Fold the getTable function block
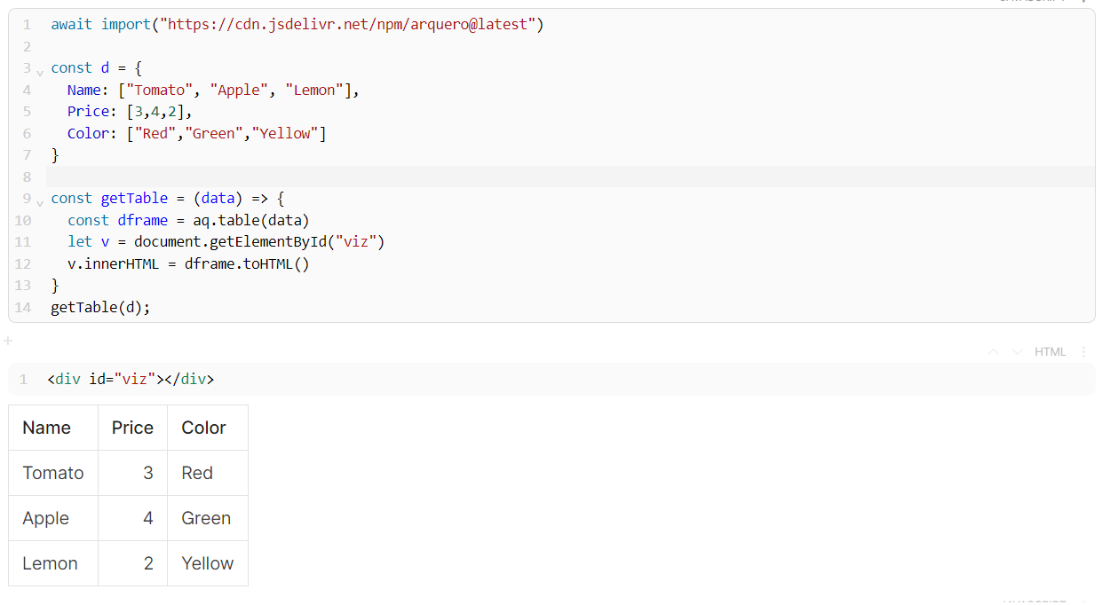This screenshot has width=1110, height=605. coord(40,201)
